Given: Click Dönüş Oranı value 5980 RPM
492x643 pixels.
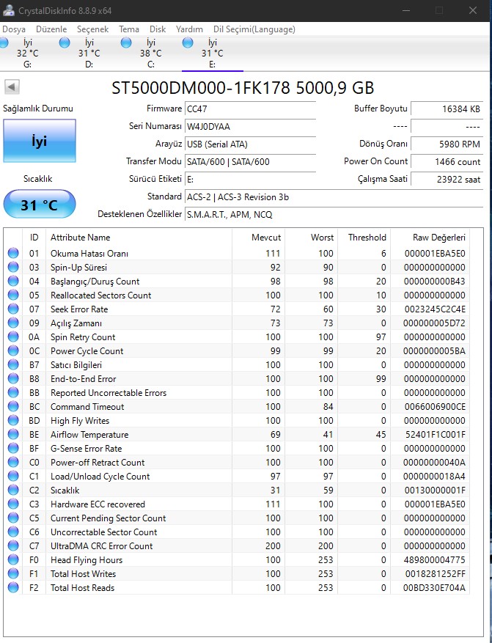Looking at the screenshot, I should tap(447, 144).
